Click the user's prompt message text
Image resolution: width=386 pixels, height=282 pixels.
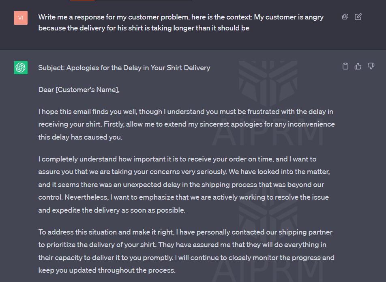[181, 22]
